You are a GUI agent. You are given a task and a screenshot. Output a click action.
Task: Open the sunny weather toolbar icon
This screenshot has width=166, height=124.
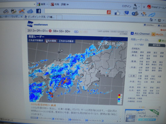pyautogui.click(x=22, y=11)
